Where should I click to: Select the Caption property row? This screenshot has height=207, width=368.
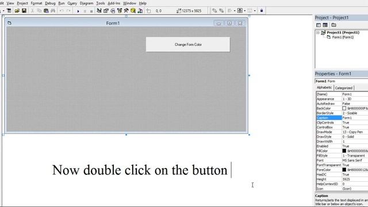[x=342, y=118]
